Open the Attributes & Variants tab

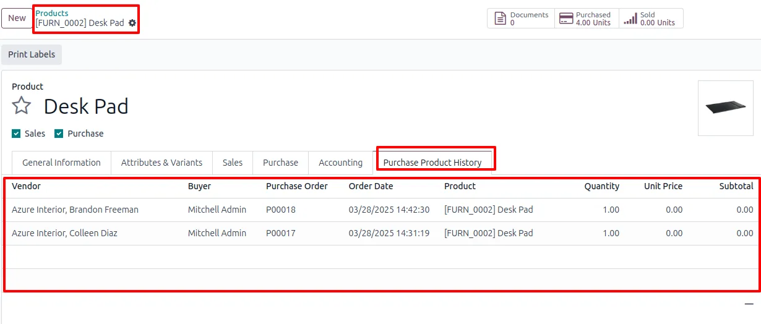pyautogui.click(x=161, y=163)
